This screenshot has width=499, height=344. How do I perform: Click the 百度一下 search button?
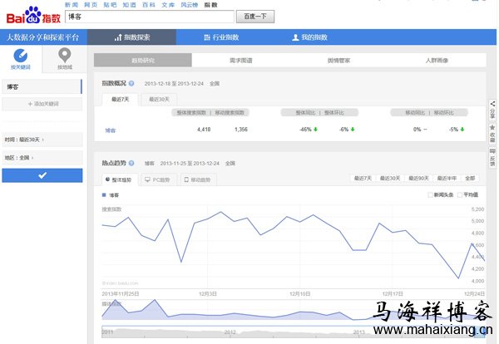click(255, 17)
